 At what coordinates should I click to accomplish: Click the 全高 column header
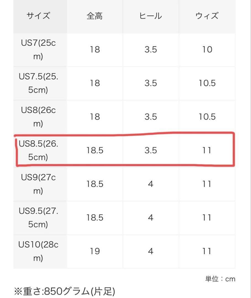95,16
